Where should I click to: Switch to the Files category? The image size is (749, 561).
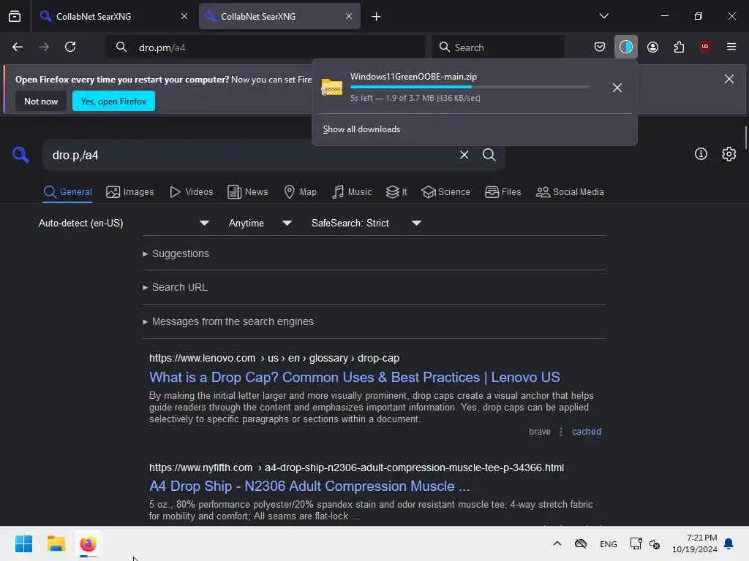503,192
